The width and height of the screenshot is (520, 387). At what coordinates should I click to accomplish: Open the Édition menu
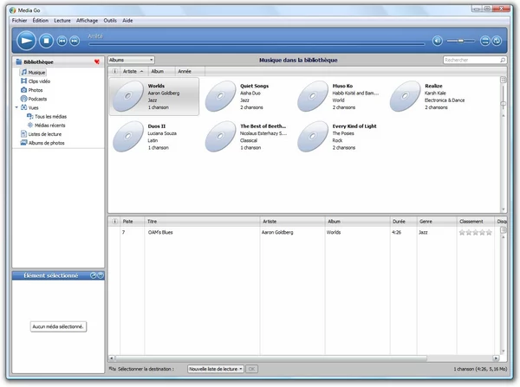41,21
